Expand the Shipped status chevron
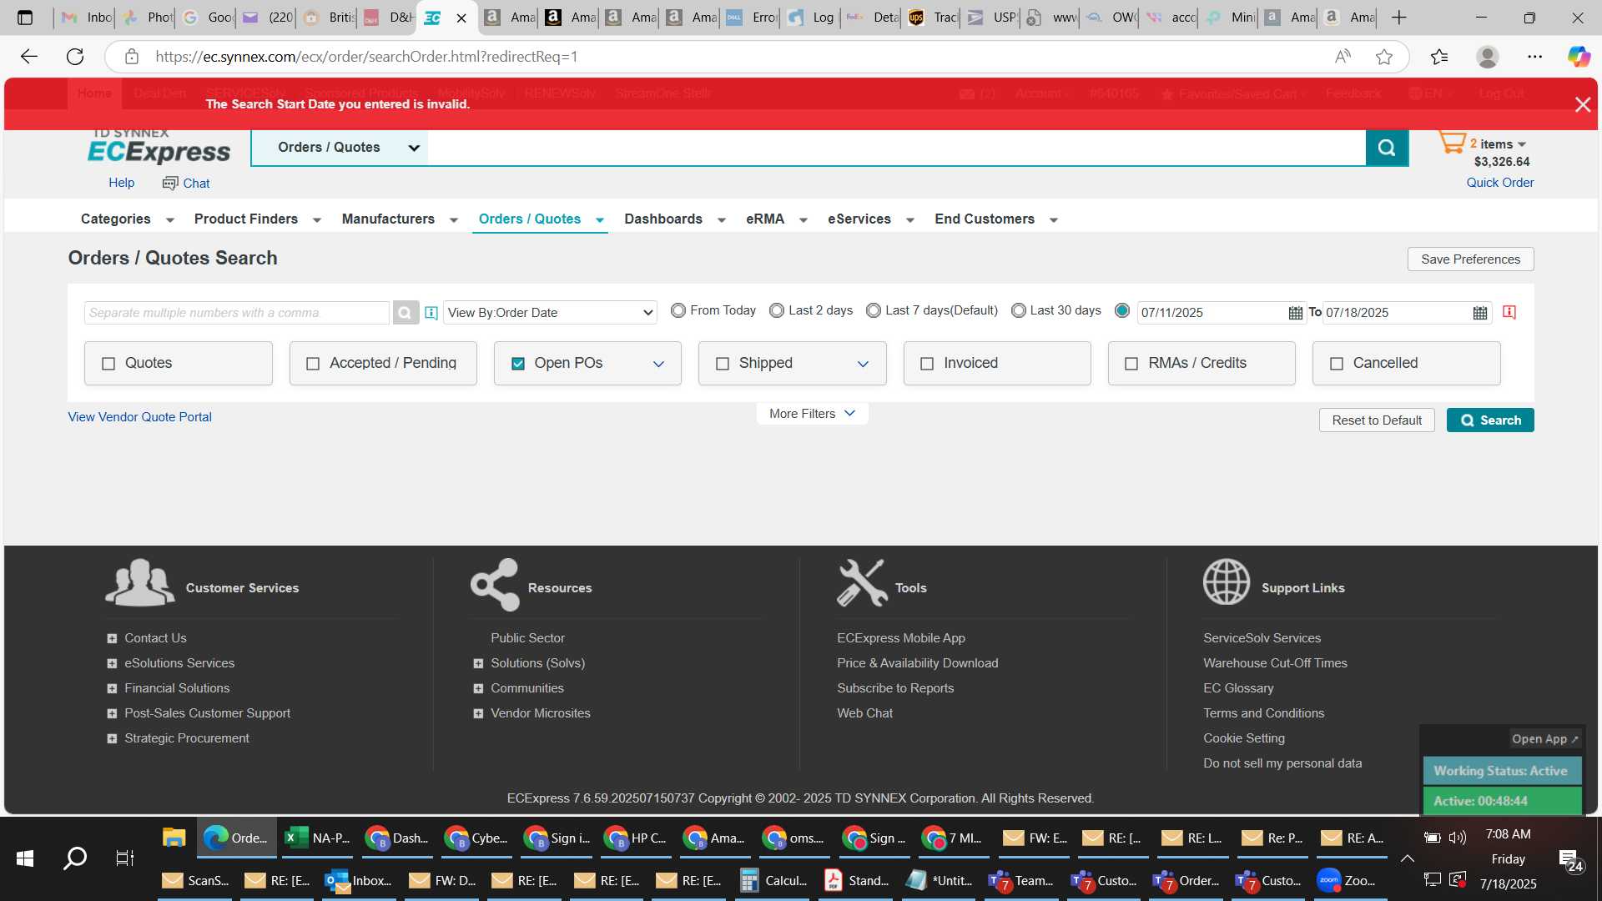 point(863,364)
